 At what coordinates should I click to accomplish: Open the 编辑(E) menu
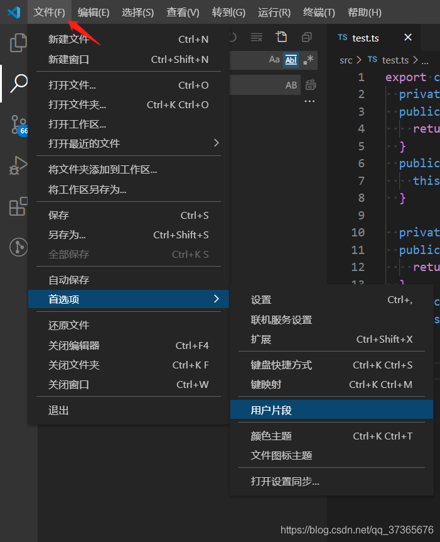click(94, 13)
